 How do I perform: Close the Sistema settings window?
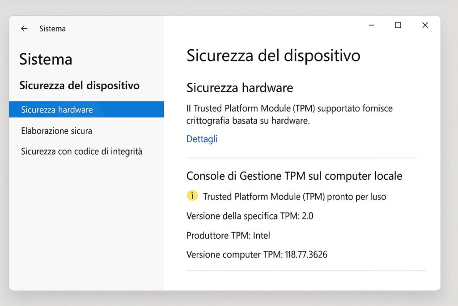point(425,26)
